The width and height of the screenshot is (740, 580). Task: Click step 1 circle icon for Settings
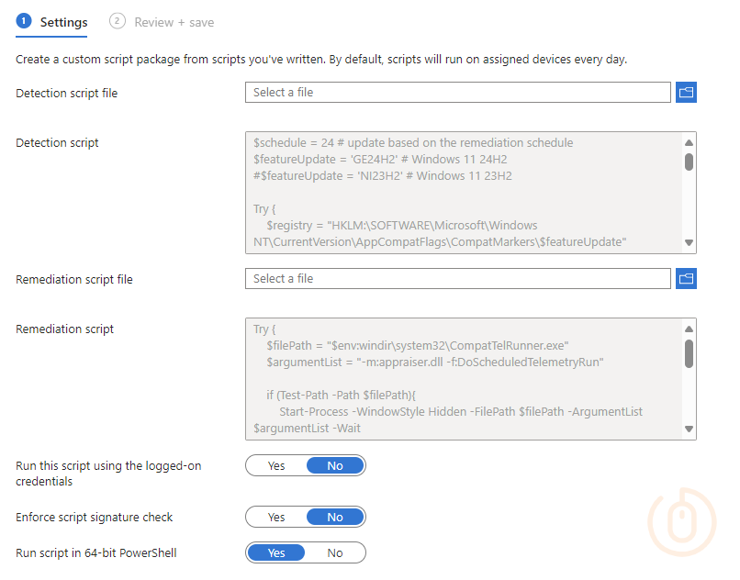tap(24, 21)
